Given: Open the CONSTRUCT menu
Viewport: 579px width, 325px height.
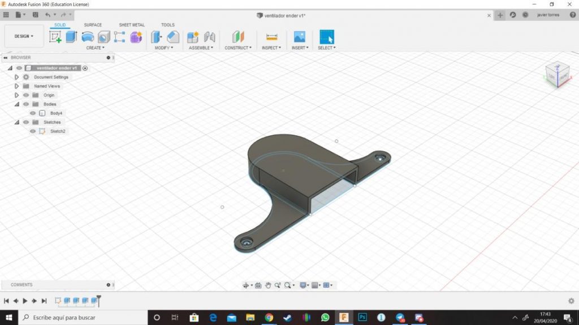Looking at the screenshot, I should (238, 48).
